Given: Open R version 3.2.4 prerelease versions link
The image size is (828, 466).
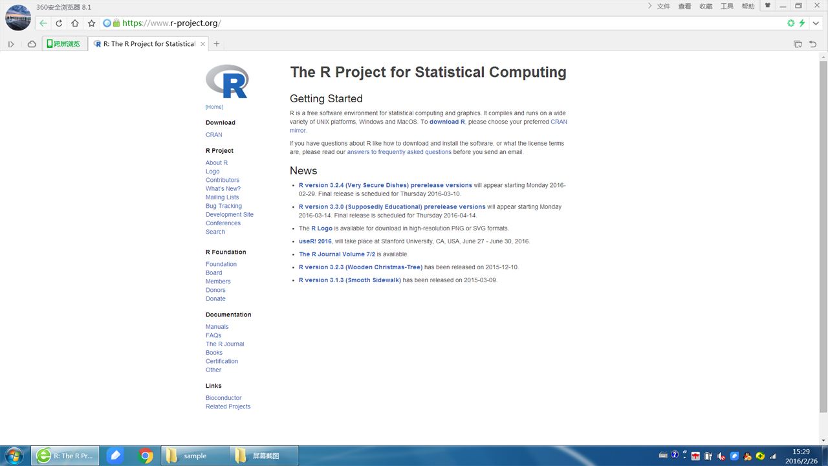Looking at the screenshot, I should pyautogui.click(x=386, y=185).
